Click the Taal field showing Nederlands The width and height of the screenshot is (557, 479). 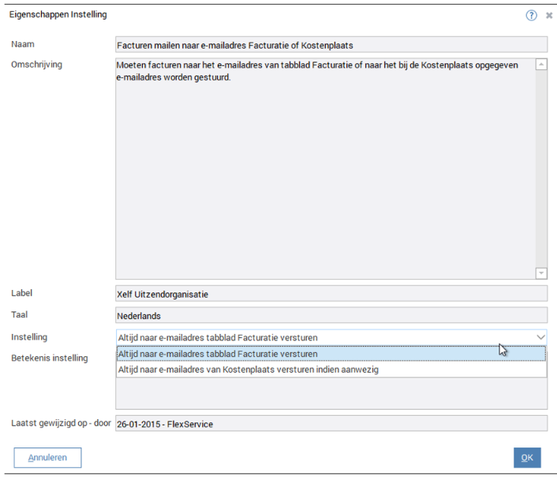tap(331, 316)
